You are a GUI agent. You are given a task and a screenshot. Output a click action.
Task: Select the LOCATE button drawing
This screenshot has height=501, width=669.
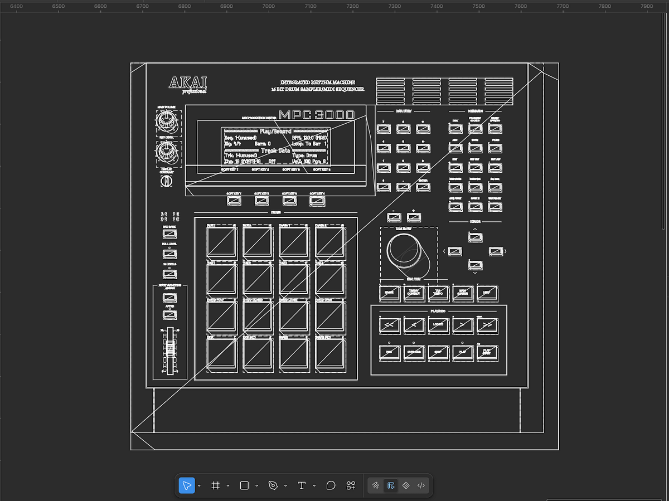438,325
